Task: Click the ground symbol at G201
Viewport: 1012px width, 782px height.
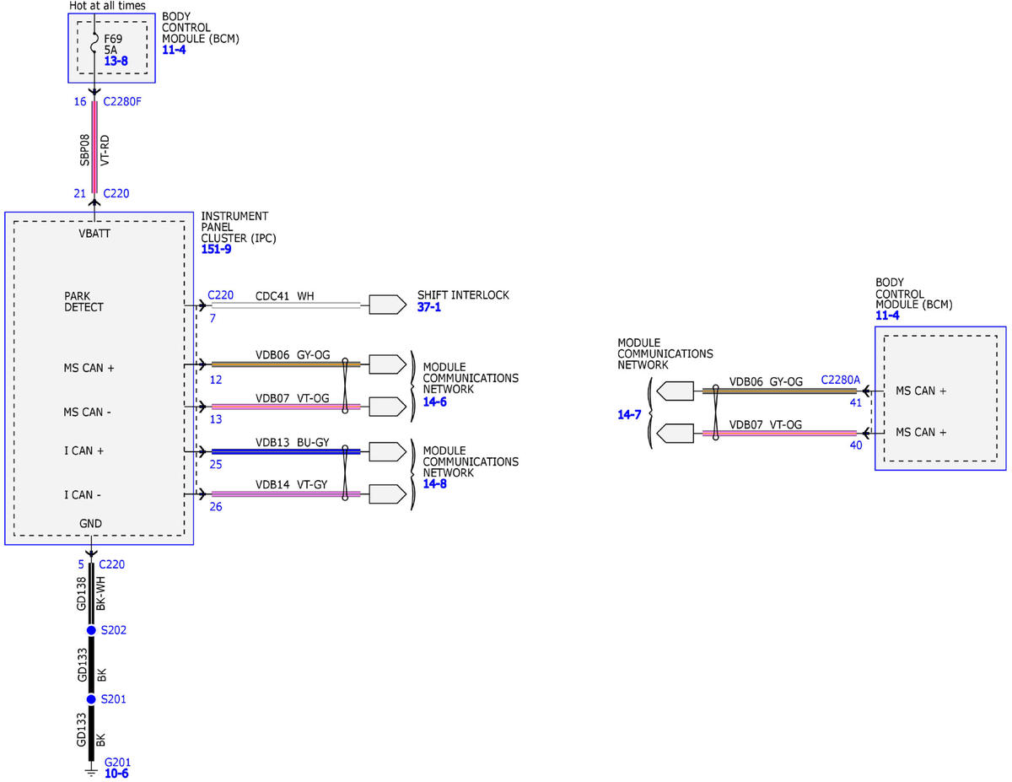Action: pyautogui.click(x=91, y=772)
